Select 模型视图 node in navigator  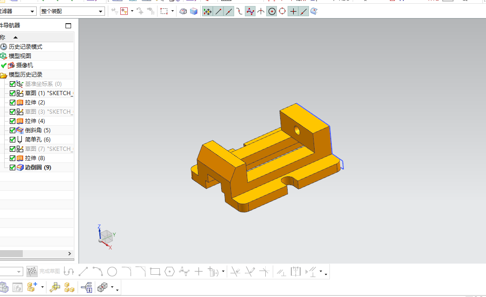[x=20, y=56]
